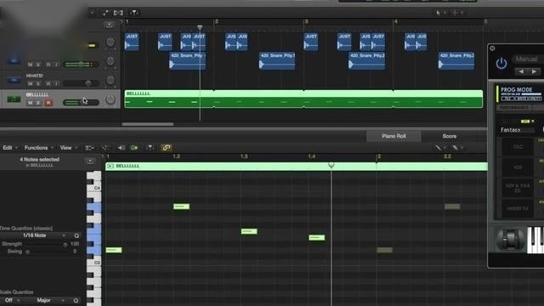This screenshot has width=544, height=306.
Task: Click the HIHATS track blue icon
Action: [14, 80]
